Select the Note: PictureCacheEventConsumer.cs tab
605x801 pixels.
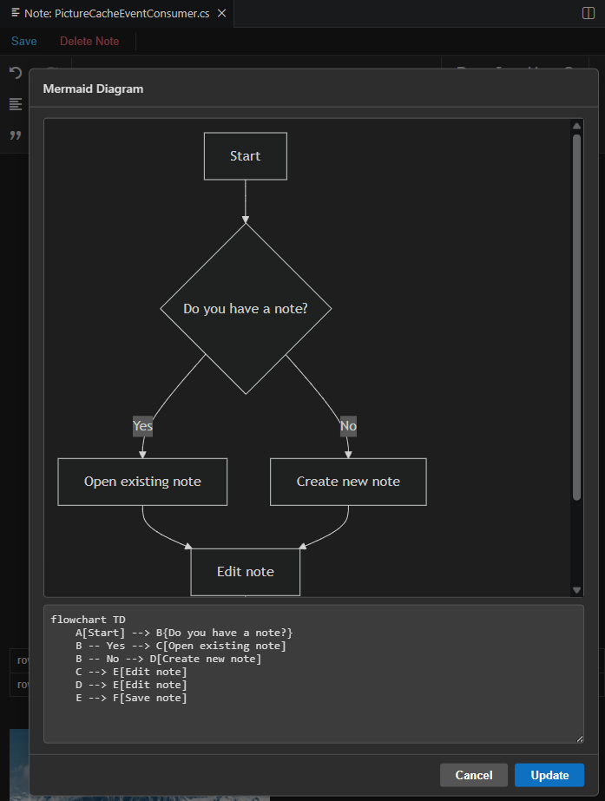pyautogui.click(x=117, y=13)
